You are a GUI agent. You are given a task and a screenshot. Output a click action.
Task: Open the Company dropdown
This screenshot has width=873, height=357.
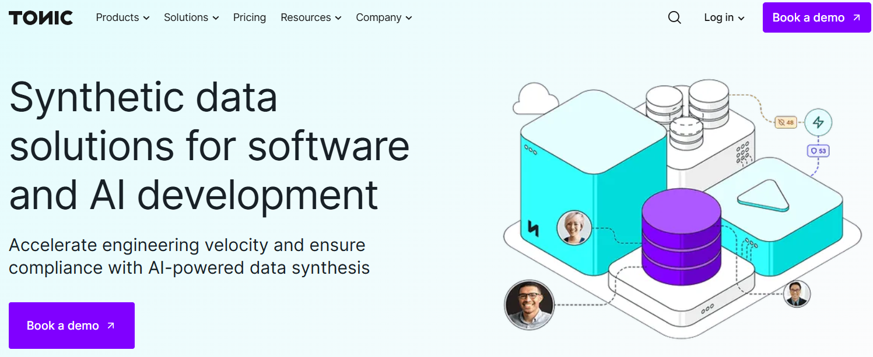click(384, 17)
